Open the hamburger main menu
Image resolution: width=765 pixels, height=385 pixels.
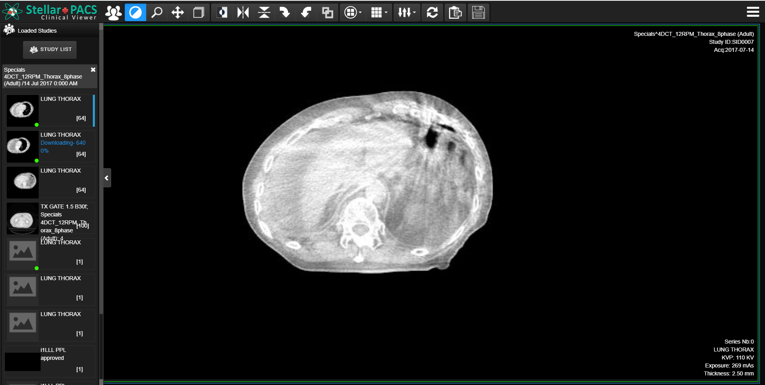(753, 12)
